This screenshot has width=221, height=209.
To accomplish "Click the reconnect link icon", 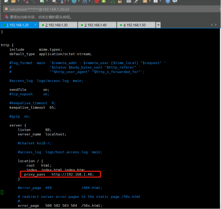I will [x=33, y=1].
